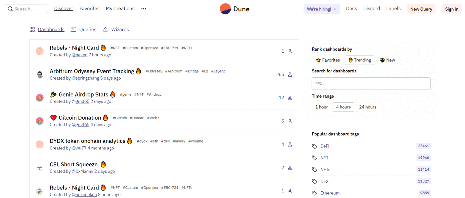Click the Wizards person icon

105,29
